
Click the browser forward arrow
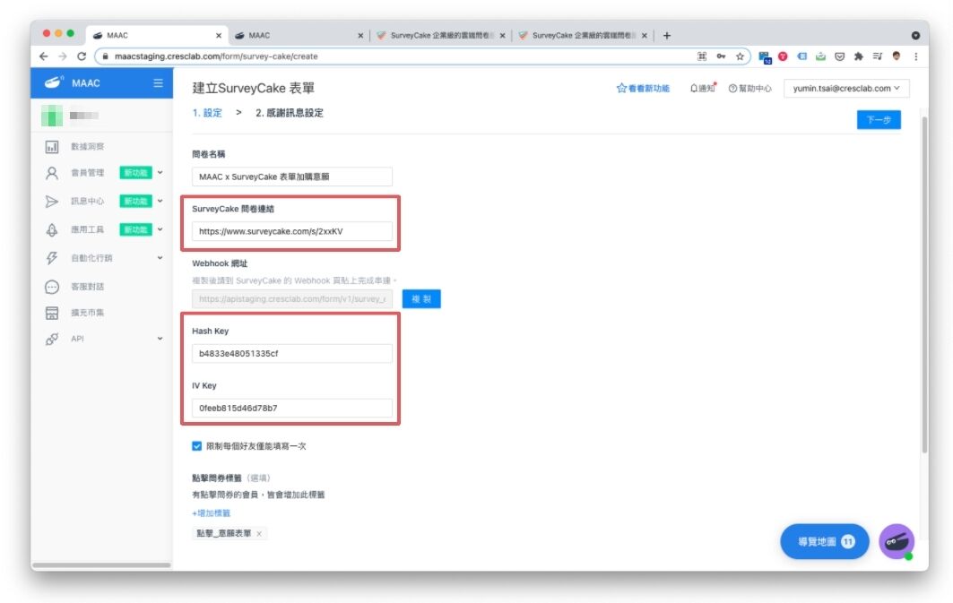click(x=63, y=56)
